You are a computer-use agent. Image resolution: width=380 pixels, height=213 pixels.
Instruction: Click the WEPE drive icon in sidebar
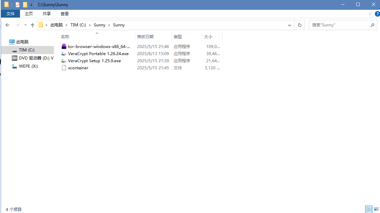(x=14, y=66)
